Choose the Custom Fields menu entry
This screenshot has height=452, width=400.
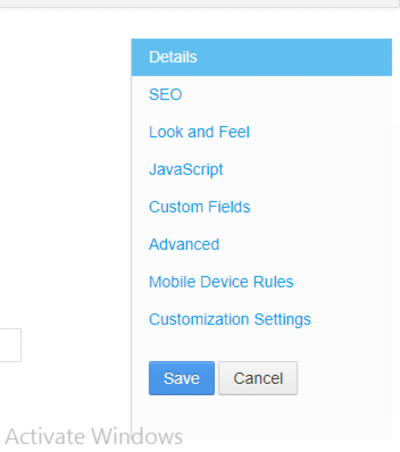[199, 207]
